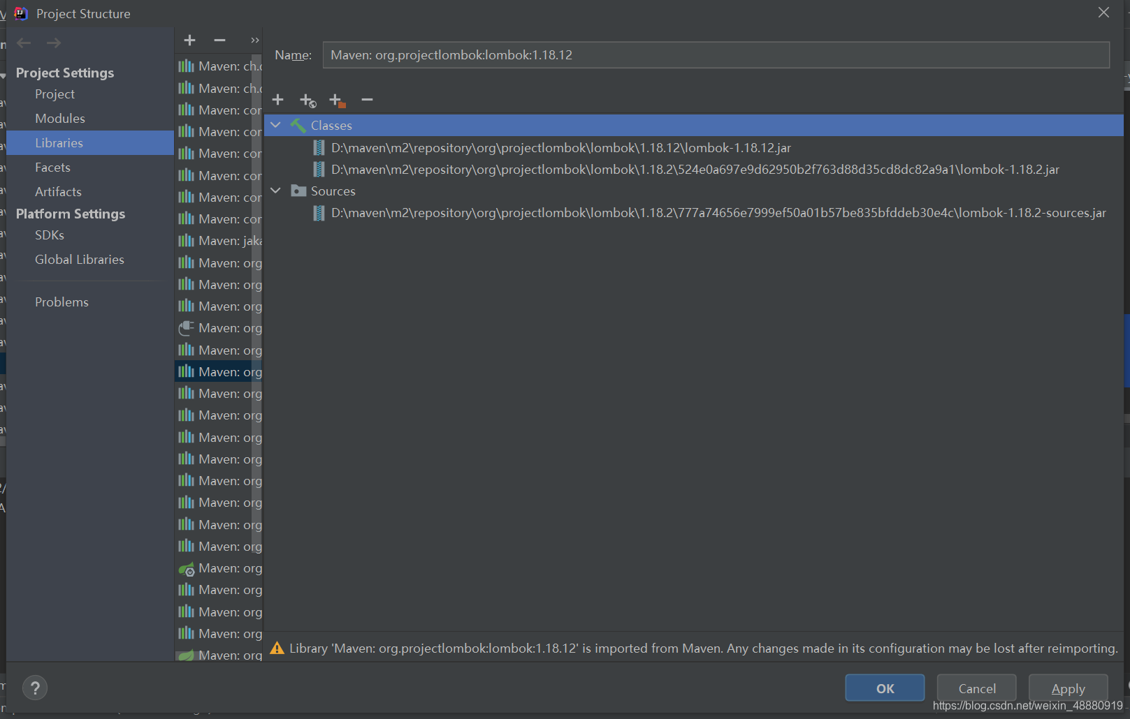Click the Project Settings heading
This screenshot has height=719, width=1130.
point(65,73)
